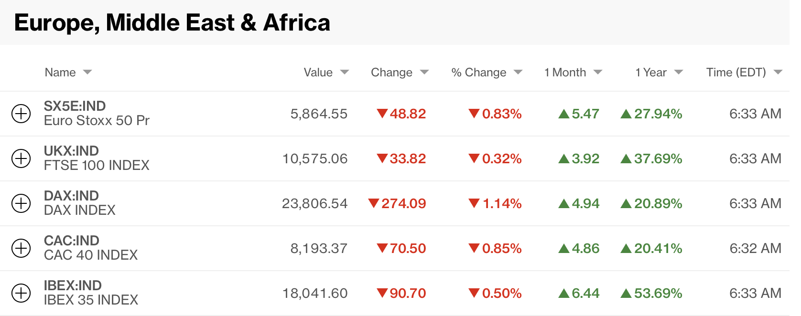801x316 pixels.
Task: Click the 1 Month sort arrow
Action: pos(598,73)
